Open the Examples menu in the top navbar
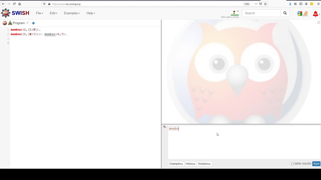This screenshot has width=321, height=180. 72,13
